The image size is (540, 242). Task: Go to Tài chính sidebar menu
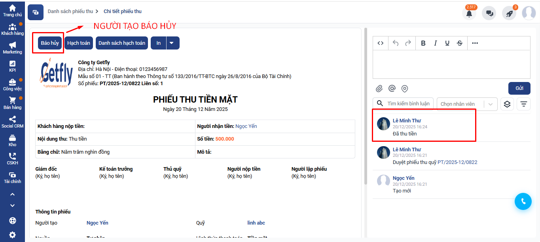tap(12, 177)
